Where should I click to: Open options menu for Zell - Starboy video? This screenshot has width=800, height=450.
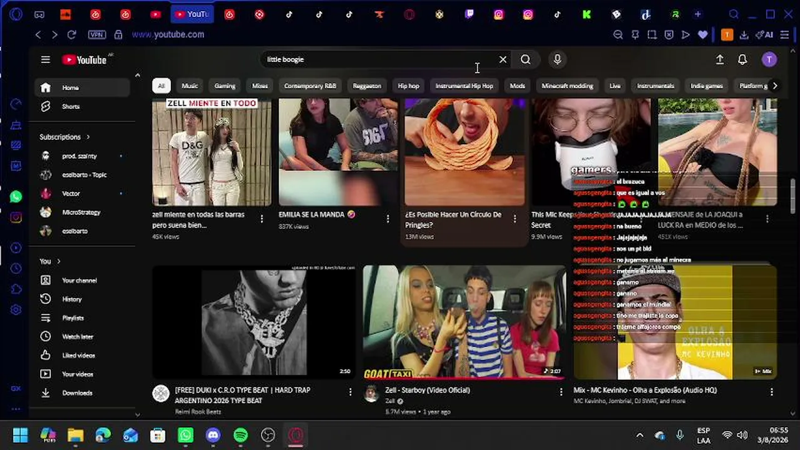(x=561, y=392)
